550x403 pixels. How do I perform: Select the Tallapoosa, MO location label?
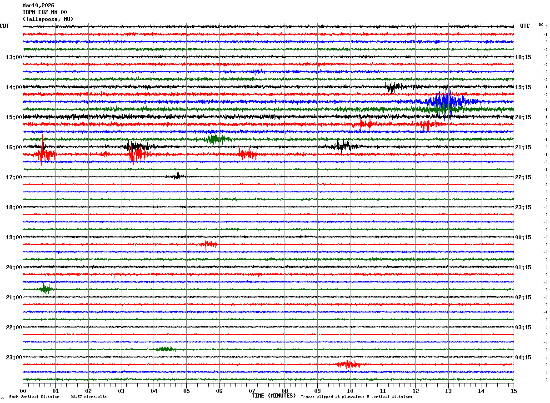[x=48, y=19]
